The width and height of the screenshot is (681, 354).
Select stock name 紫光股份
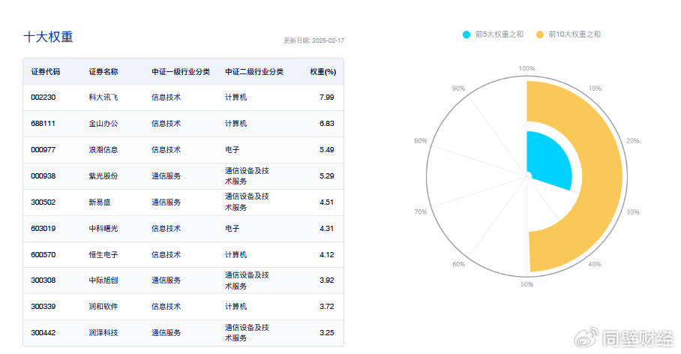[103, 176]
